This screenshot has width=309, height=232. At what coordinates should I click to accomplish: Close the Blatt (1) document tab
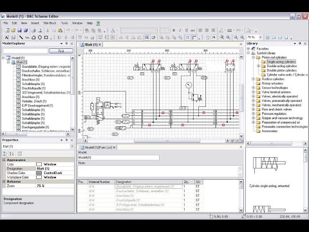point(100,44)
